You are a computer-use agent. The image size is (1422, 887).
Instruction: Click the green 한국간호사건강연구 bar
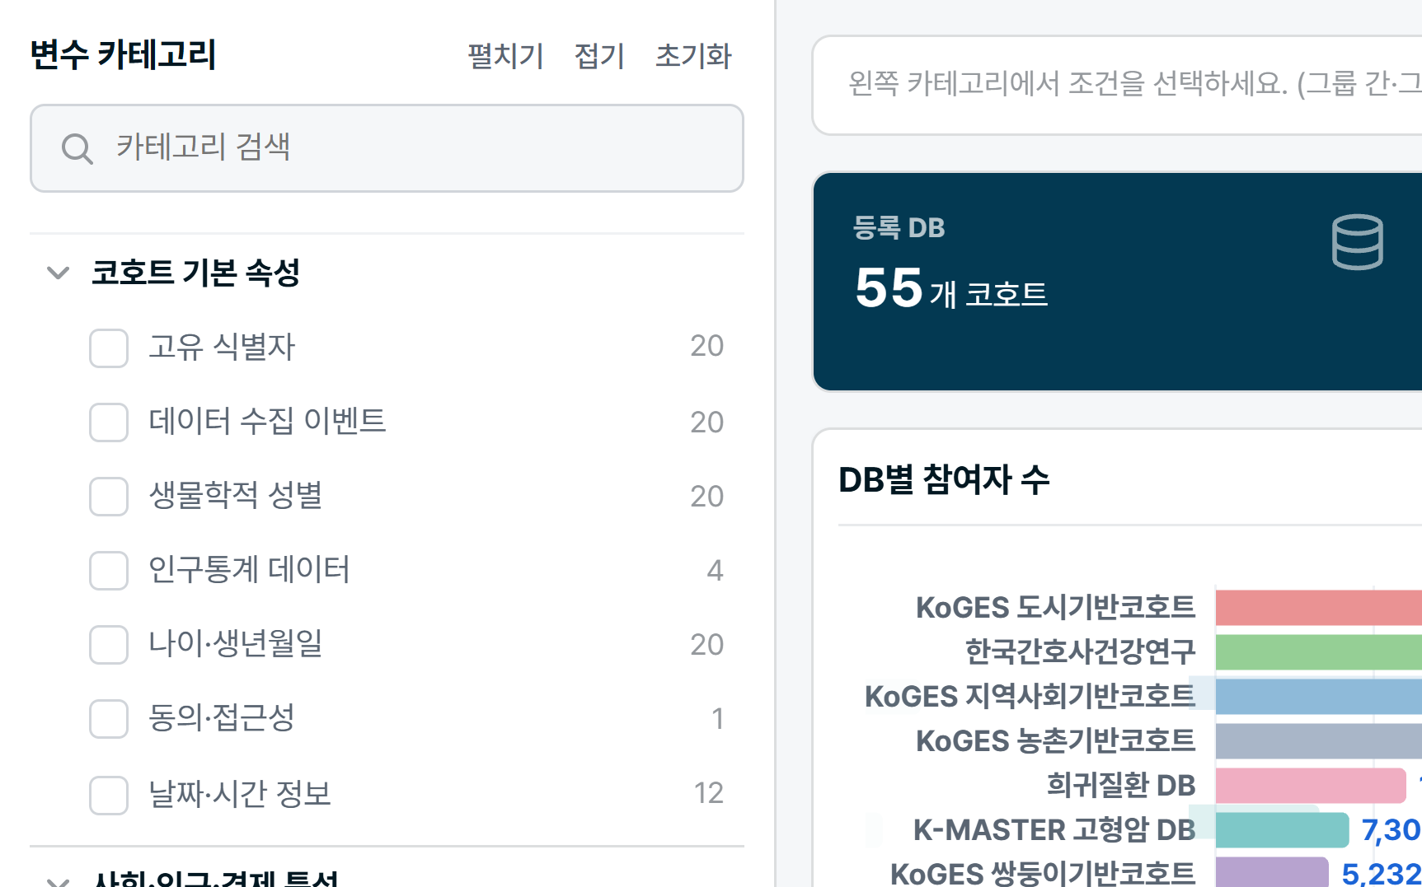click(1319, 652)
